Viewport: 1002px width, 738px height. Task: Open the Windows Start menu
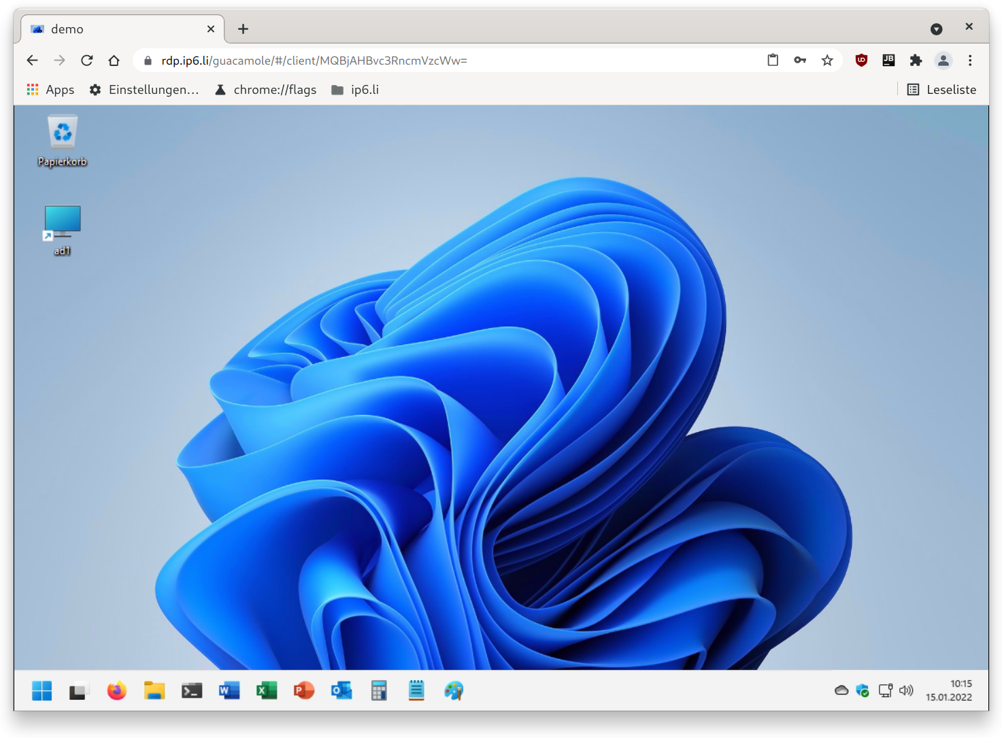coord(42,691)
